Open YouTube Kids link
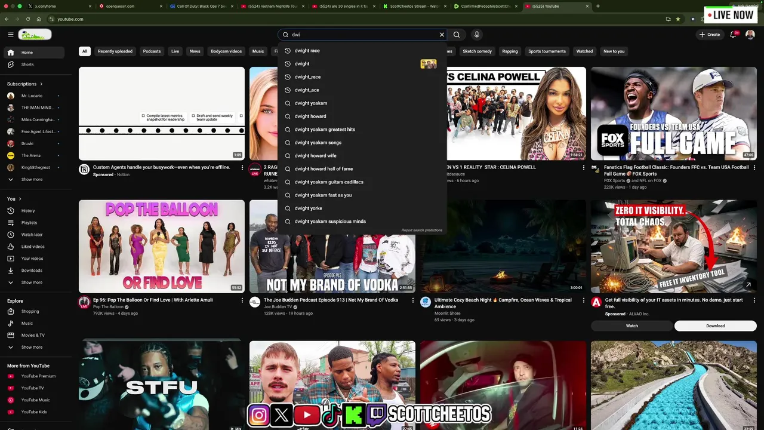This screenshot has width=764, height=430. click(x=35, y=412)
